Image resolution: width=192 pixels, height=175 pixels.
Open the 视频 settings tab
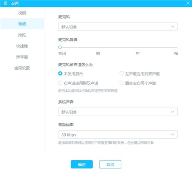point(22,13)
